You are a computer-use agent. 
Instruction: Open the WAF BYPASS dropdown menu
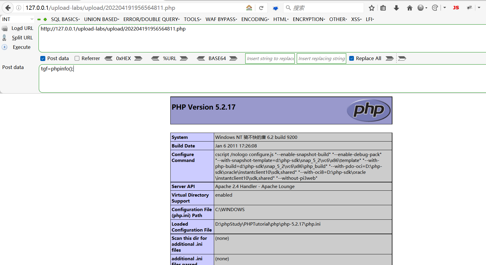221,19
